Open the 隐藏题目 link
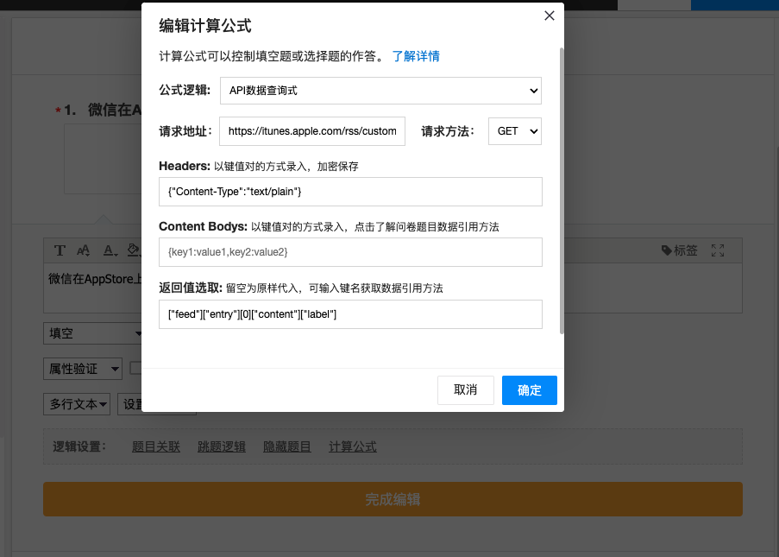The height and width of the screenshot is (557, 779). click(287, 446)
